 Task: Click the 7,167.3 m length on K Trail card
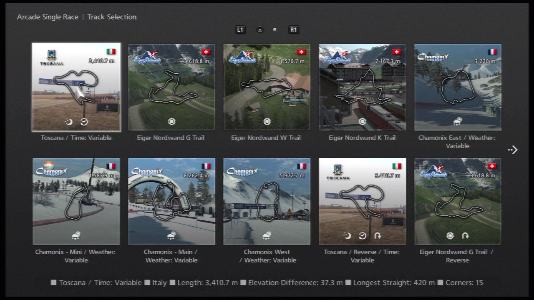(387, 61)
